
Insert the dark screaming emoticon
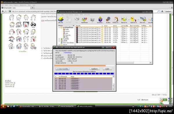pyautogui.click(x=26, y=25)
